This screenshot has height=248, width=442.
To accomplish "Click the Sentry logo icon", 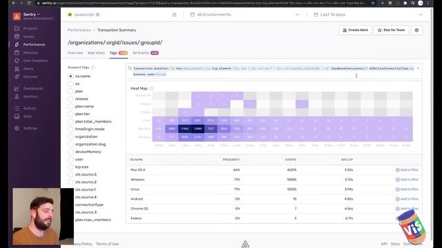I will pyautogui.click(x=17, y=17).
